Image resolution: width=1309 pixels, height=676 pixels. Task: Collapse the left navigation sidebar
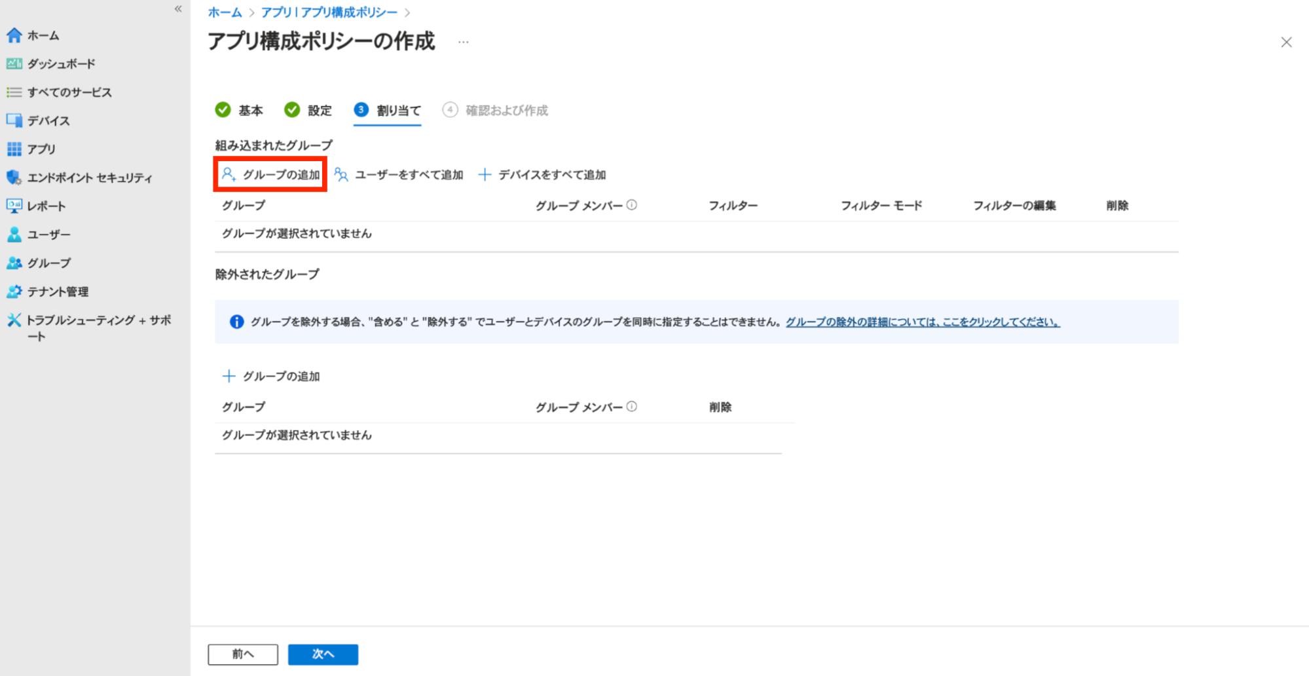[178, 9]
